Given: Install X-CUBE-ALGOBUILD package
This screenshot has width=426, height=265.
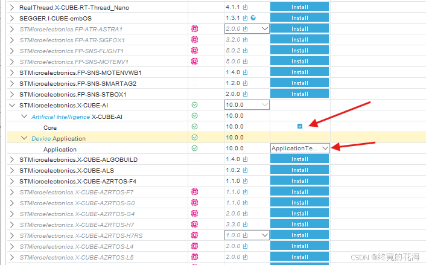Looking at the screenshot, I should point(299,159).
